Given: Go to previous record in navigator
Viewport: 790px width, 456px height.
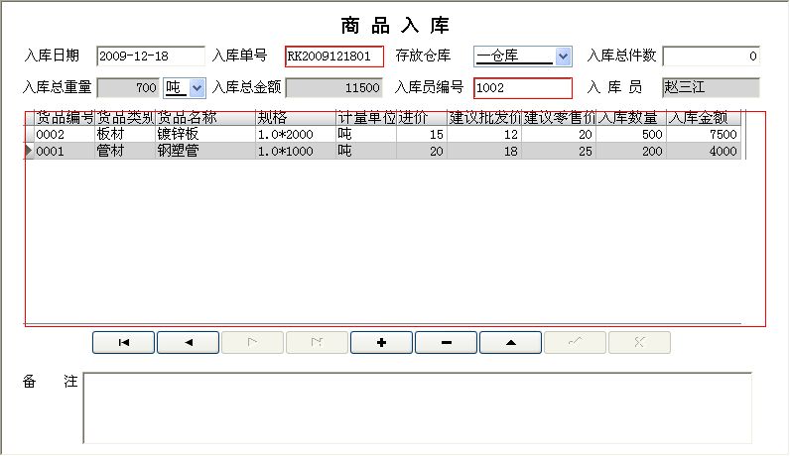Looking at the screenshot, I should (189, 342).
